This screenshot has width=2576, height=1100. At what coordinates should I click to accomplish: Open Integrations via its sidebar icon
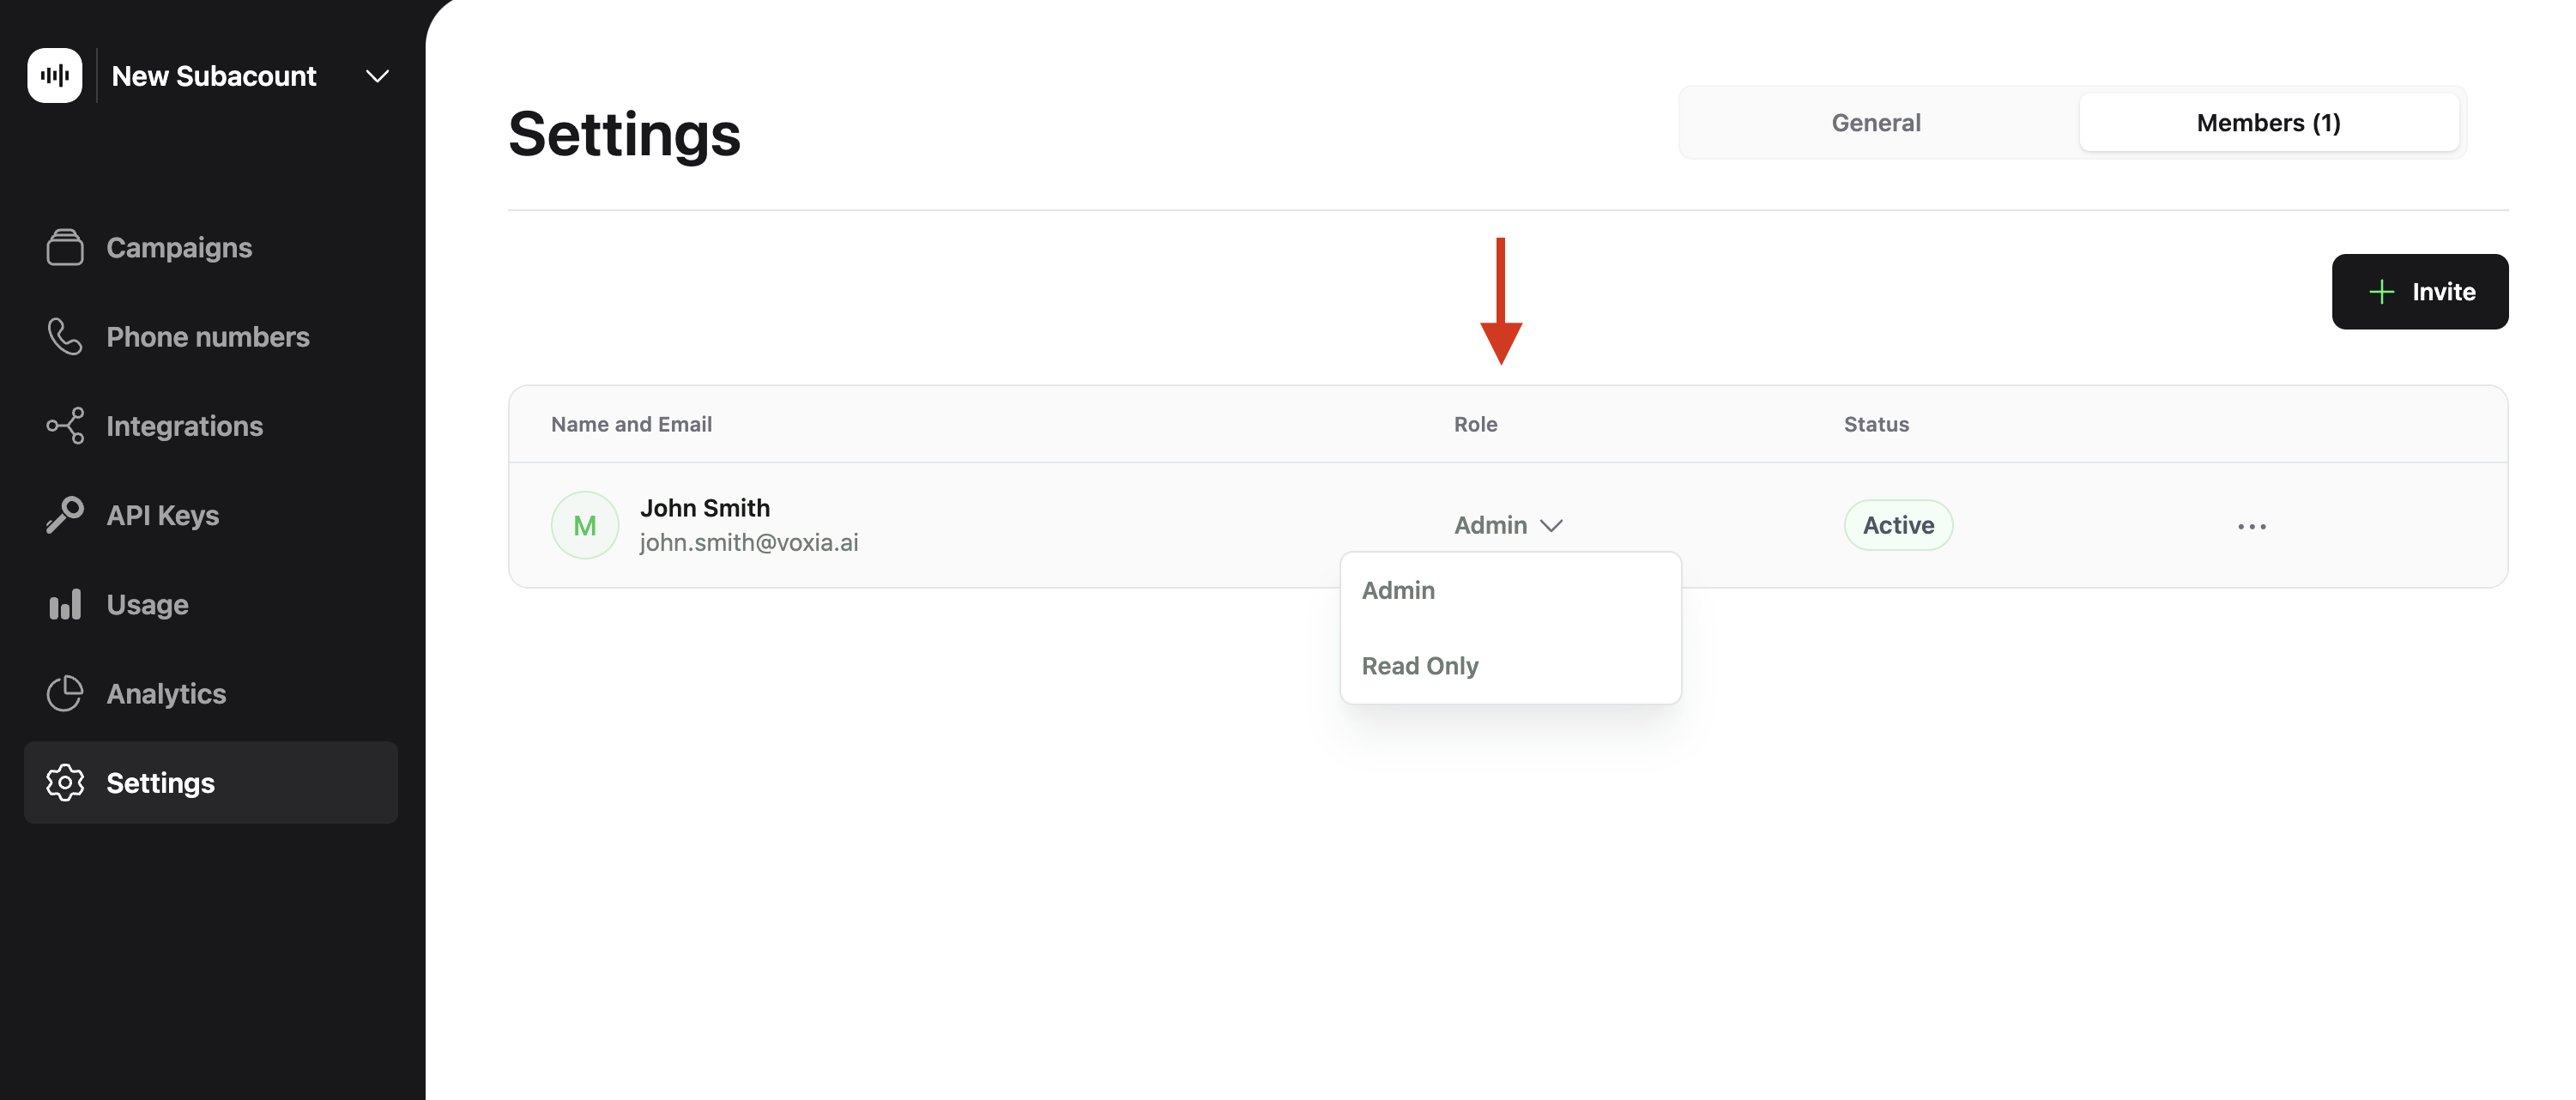point(64,425)
